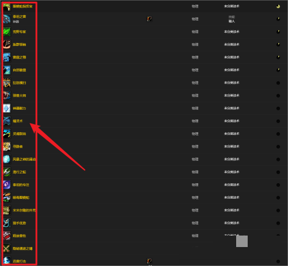Click the crossed-spears icon near the list bottom

point(7,249)
